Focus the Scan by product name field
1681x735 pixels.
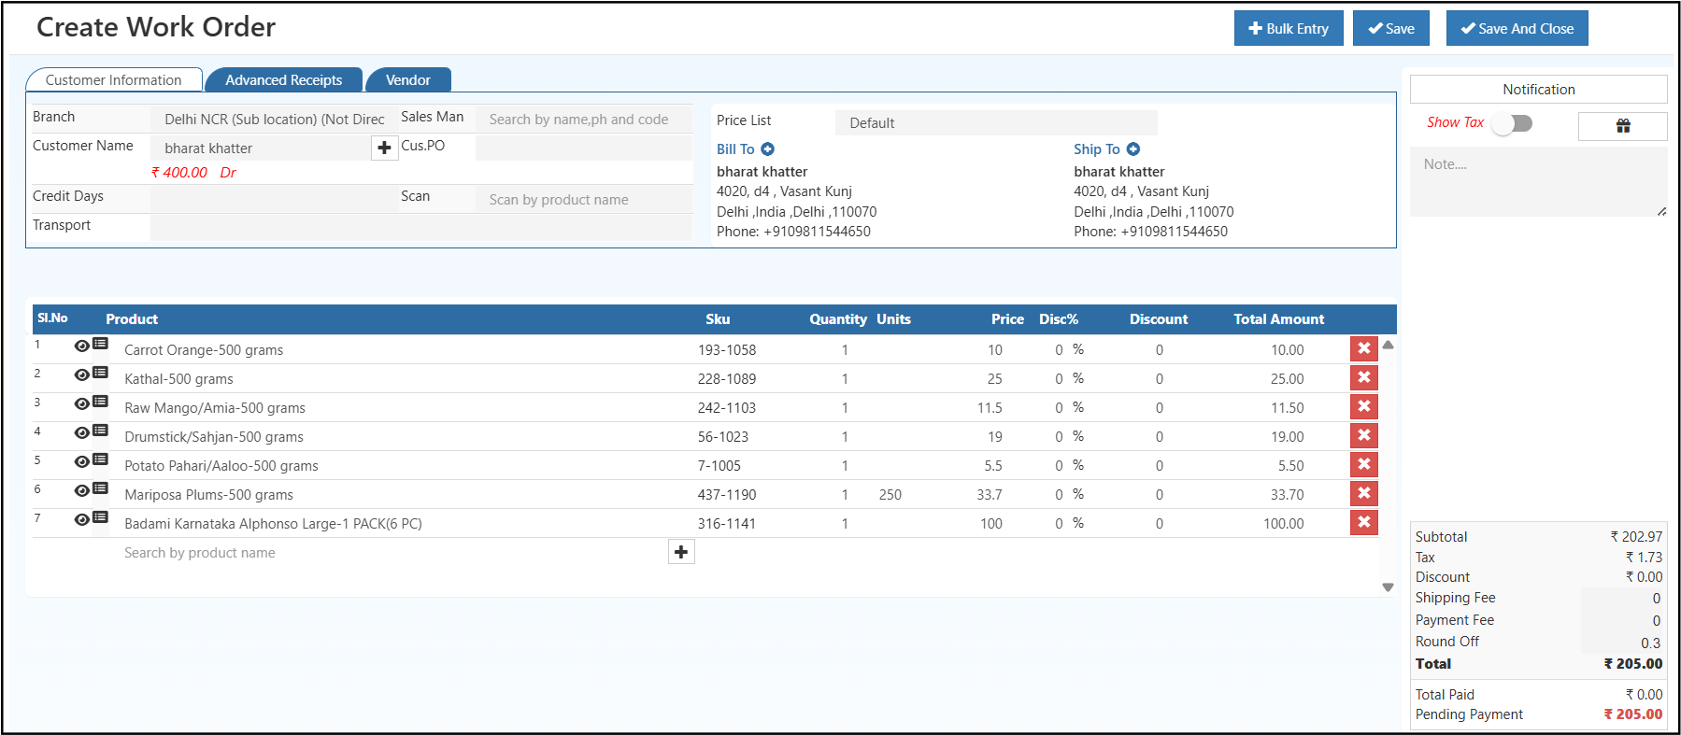click(x=584, y=199)
